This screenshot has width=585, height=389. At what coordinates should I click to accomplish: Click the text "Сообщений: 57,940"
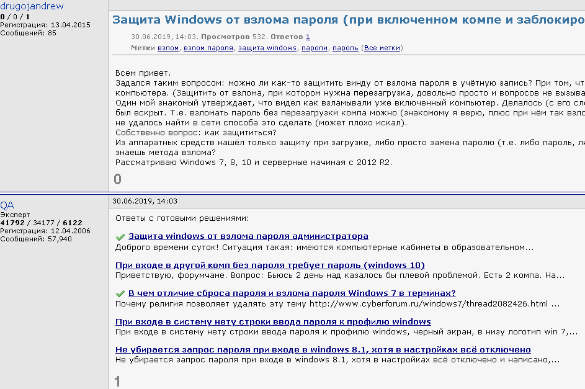pos(36,239)
